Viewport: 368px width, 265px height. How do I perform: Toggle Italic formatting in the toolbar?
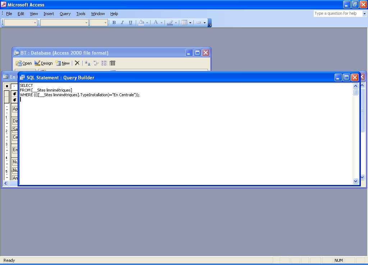pos(122,23)
